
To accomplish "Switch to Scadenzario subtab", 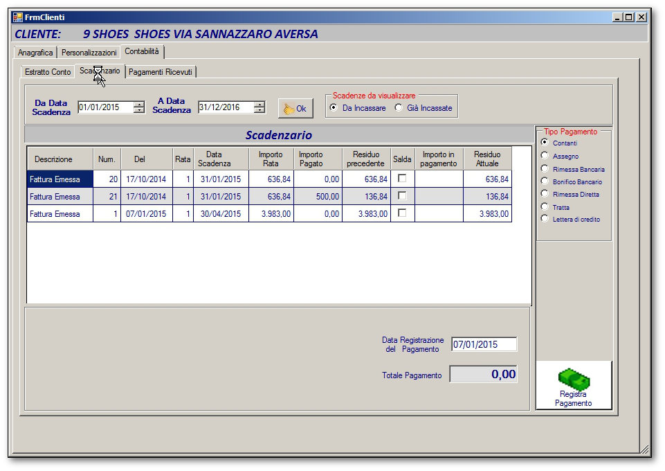I will pos(100,71).
